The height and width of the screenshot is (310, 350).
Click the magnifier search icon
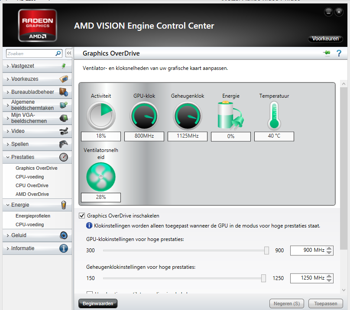[x=58, y=53]
